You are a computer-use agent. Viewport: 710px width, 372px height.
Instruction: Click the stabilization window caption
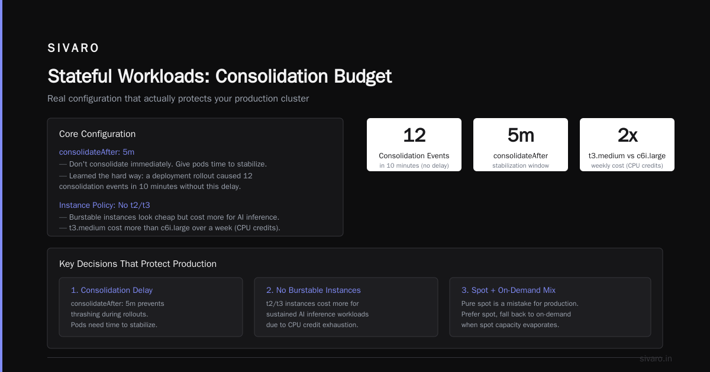point(521,166)
